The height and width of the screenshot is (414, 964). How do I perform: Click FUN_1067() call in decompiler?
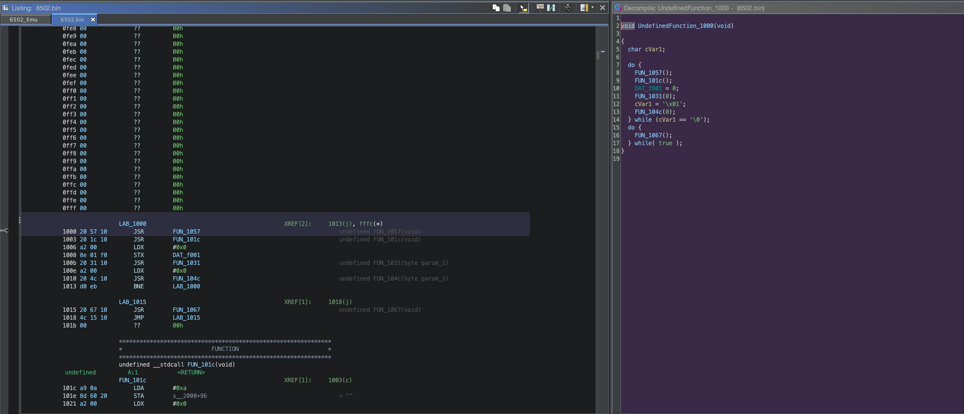click(653, 135)
